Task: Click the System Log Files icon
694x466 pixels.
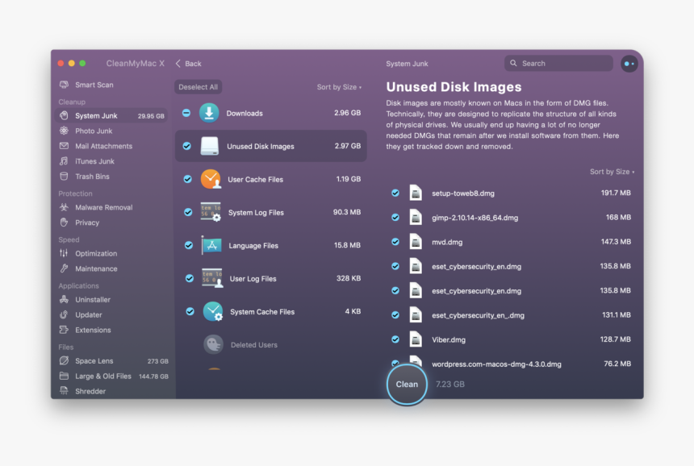Action: tap(211, 212)
